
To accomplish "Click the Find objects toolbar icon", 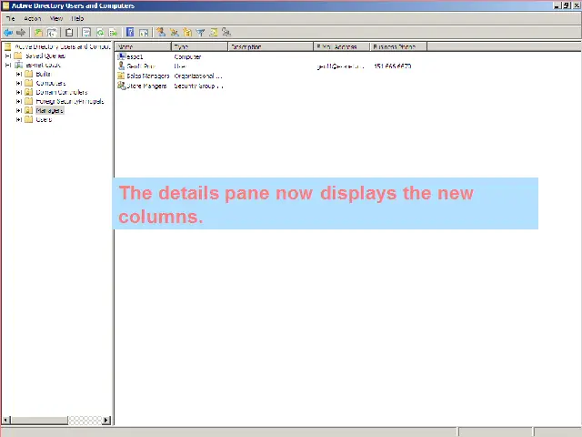I will point(214,33).
